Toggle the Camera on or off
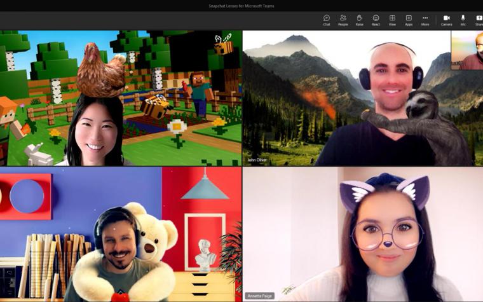Viewport: 483px width, 302px height. point(446,20)
